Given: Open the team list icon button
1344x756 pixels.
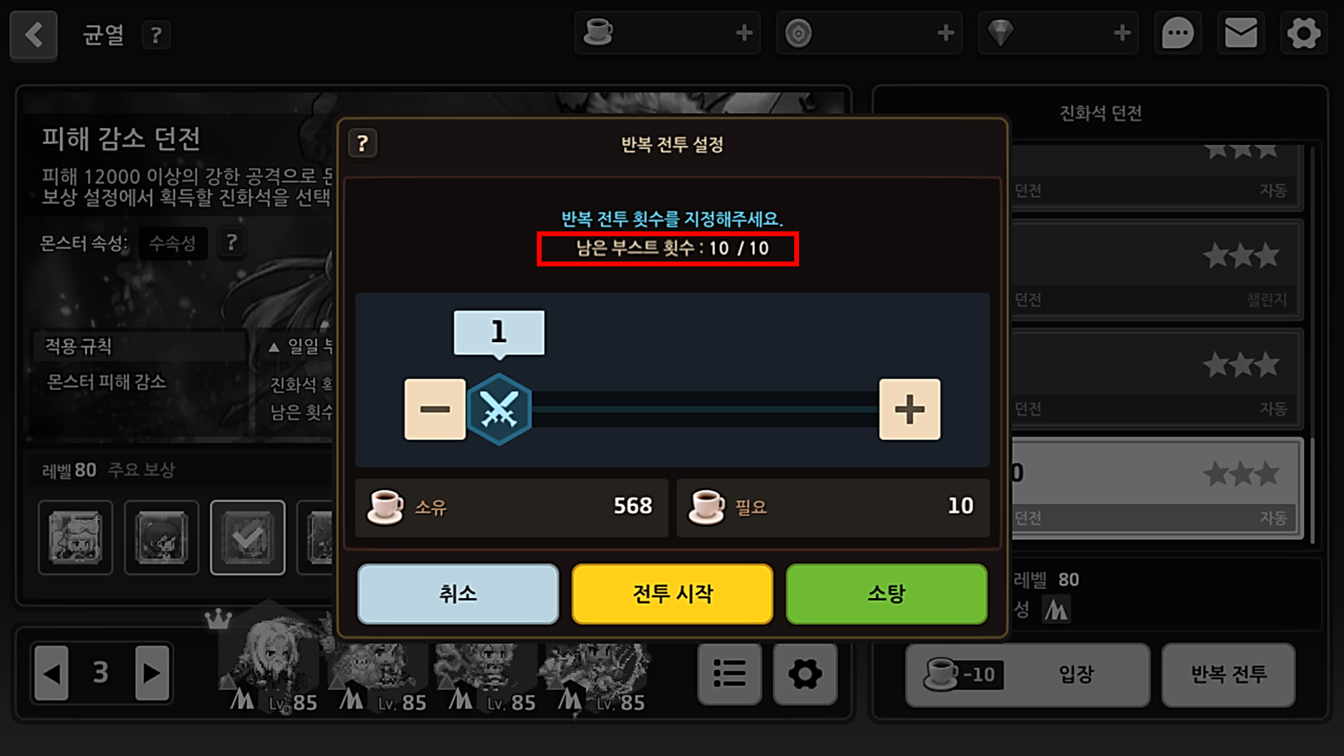Looking at the screenshot, I should [730, 674].
